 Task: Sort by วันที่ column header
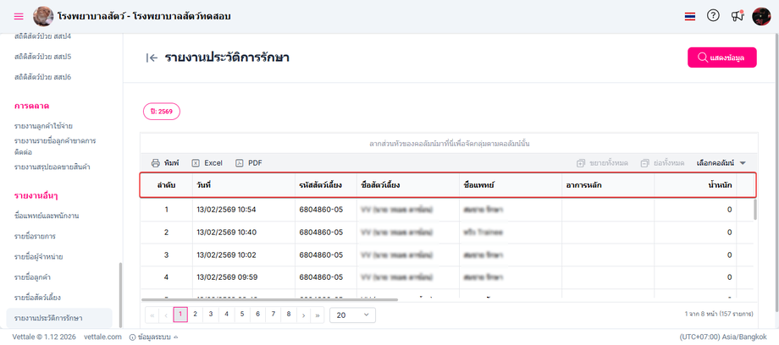244,185
